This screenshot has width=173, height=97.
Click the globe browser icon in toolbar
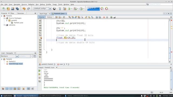(x=54, y=9)
